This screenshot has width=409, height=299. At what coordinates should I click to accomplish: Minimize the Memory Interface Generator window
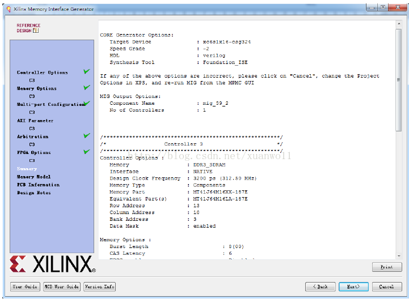pyautogui.click(x=372, y=7)
